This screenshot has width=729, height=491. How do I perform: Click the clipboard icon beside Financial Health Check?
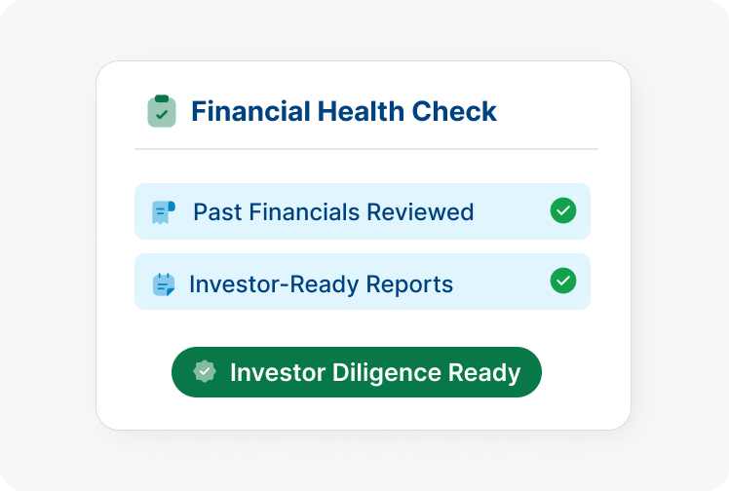(x=162, y=111)
